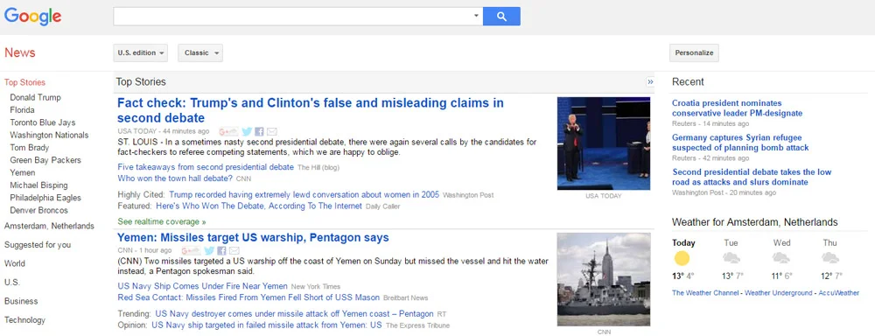Expand the search box suggestion arrow

tap(477, 16)
